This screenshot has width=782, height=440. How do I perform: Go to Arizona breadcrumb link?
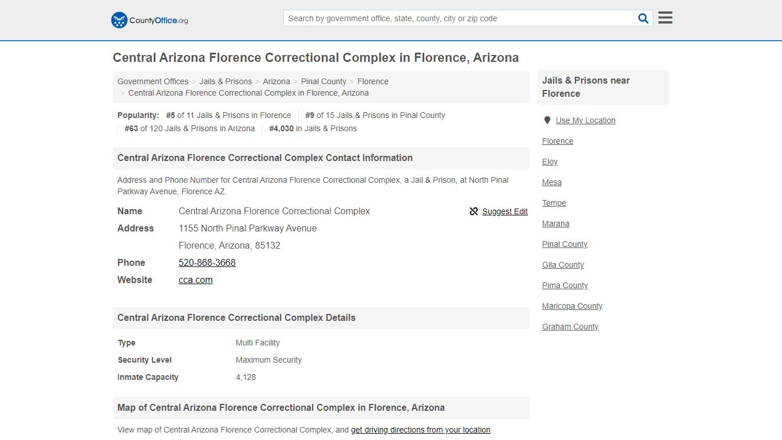click(277, 81)
